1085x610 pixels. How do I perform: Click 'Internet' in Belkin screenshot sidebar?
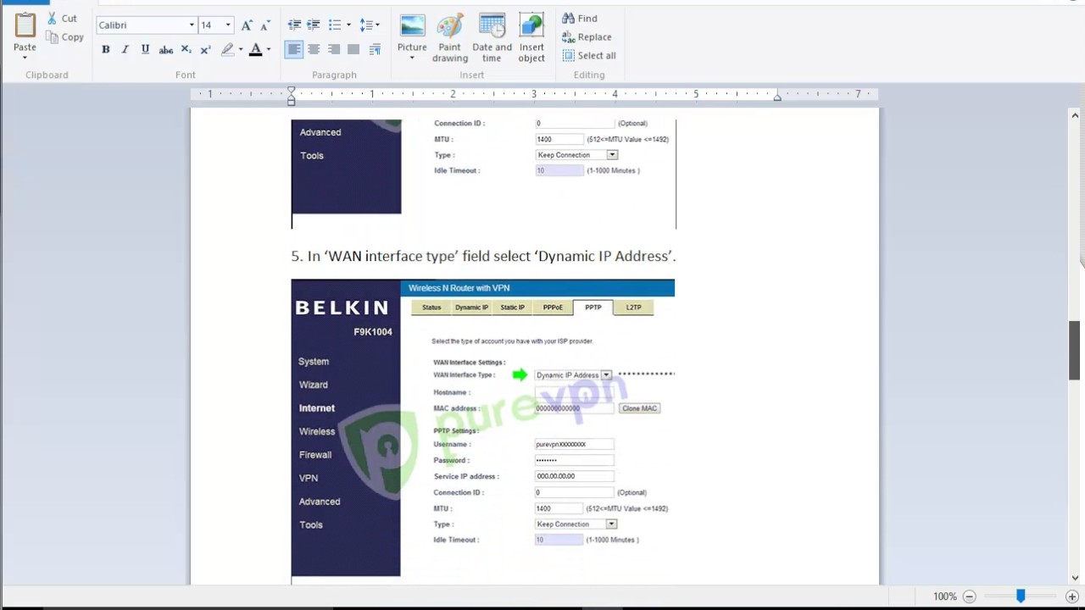pyautogui.click(x=317, y=408)
